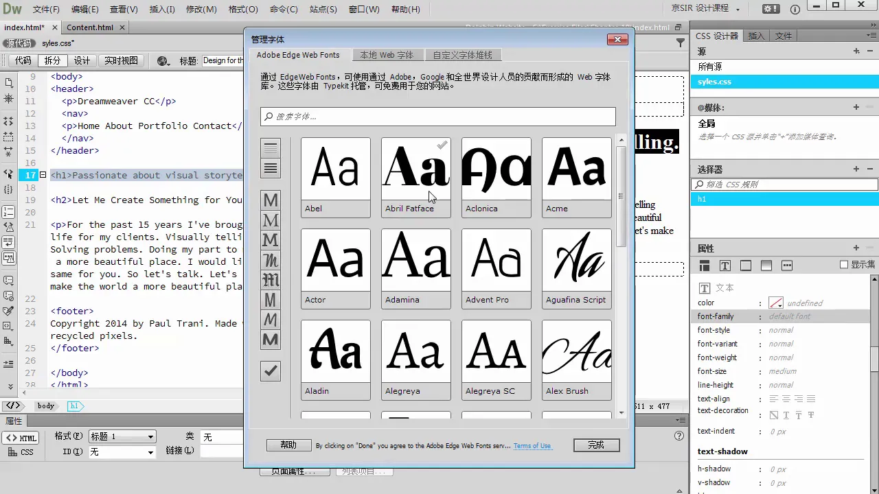Screen dimensions: 879x494
Task: Open the 自定义字体堆栈 tab
Action: 462,55
